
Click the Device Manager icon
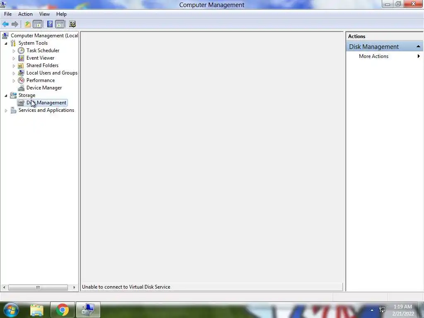pos(21,88)
